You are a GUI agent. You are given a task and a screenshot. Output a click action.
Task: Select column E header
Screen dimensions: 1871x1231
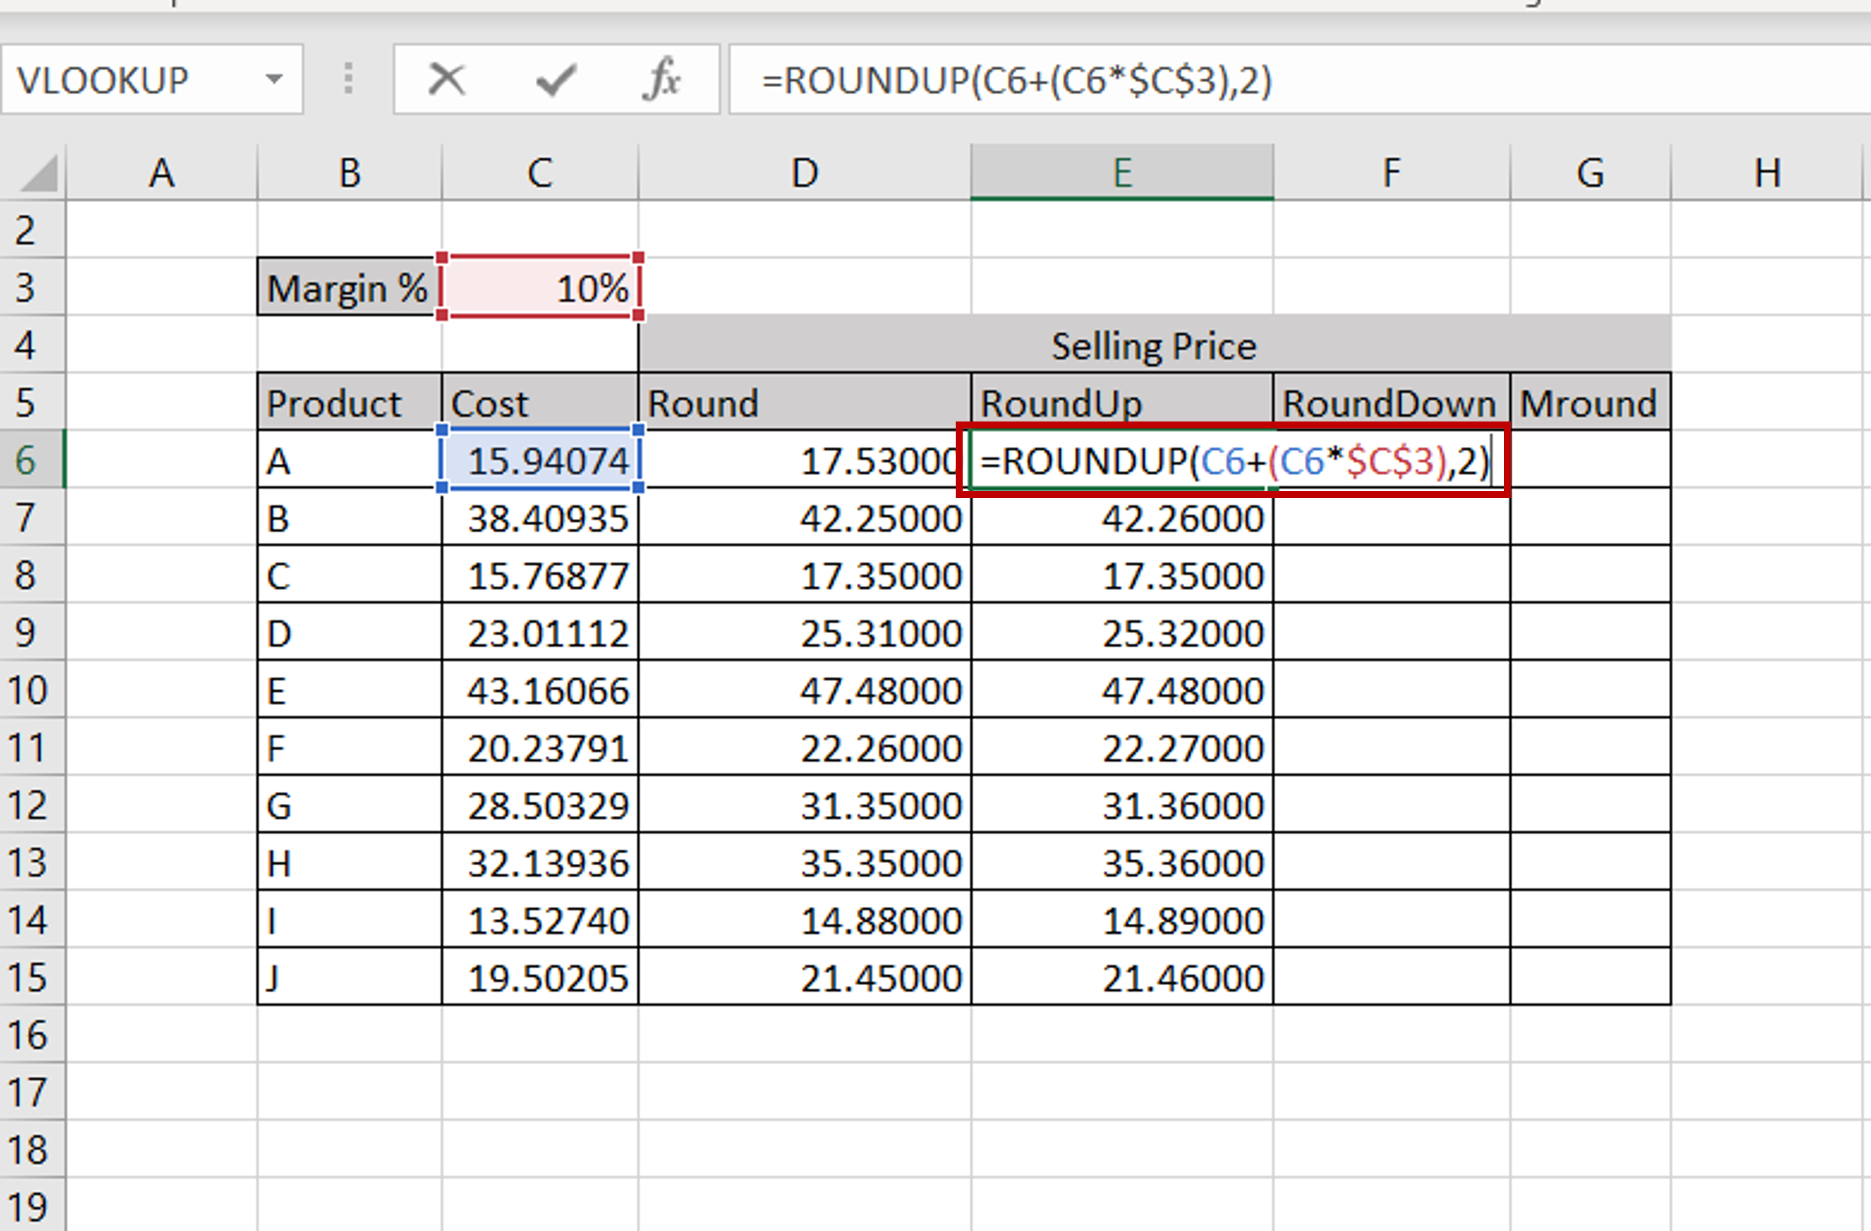(1121, 172)
